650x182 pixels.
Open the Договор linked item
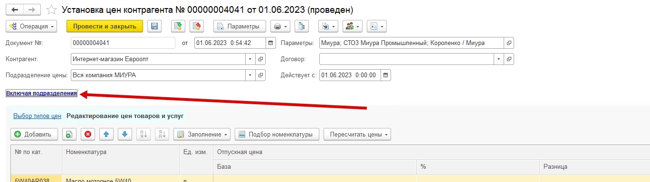509,59
